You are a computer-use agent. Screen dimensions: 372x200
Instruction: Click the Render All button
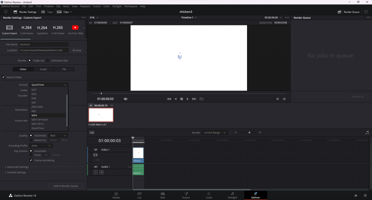pyautogui.click(x=357, y=96)
